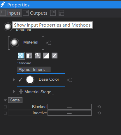Open the Base Color white swatch
The image size is (121, 135).
tap(30, 80)
